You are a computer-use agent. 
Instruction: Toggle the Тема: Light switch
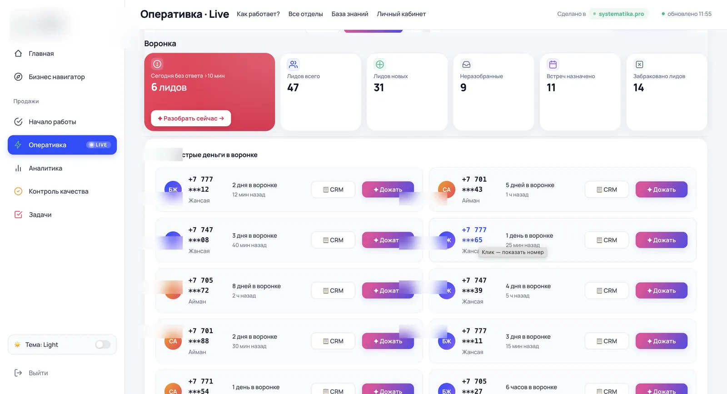point(103,344)
